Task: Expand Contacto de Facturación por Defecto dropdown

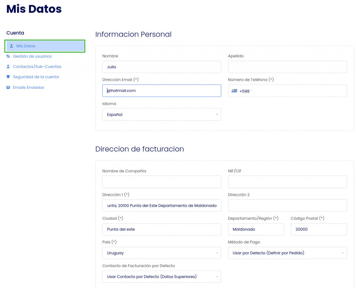Action: point(162,277)
